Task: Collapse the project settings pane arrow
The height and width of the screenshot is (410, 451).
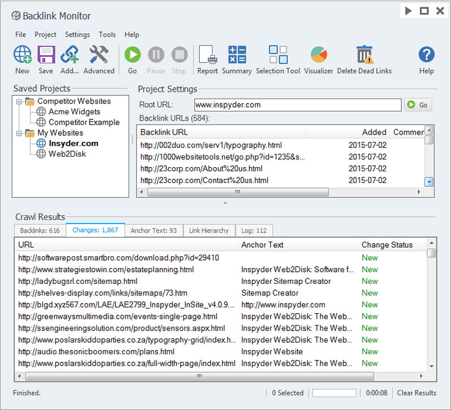Action: coord(225,203)
